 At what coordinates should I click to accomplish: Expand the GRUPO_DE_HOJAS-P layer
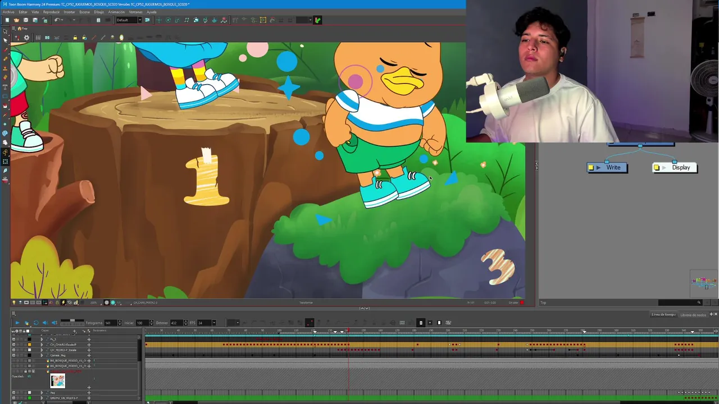tap(42, 398)
